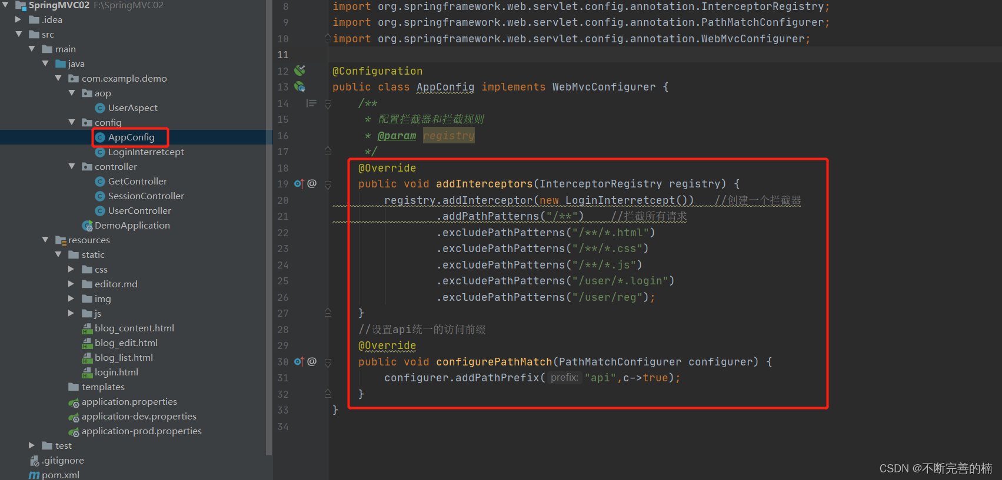This screenshot has width=1002, height=480.
Task: Open the LoginInterretcept class
Action: 146,152
